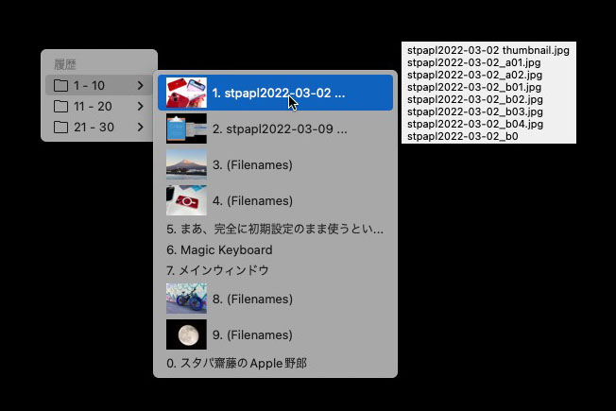Click the red iPhones thumbnail of item 1
616x411 pixels.
click(186, 93)
